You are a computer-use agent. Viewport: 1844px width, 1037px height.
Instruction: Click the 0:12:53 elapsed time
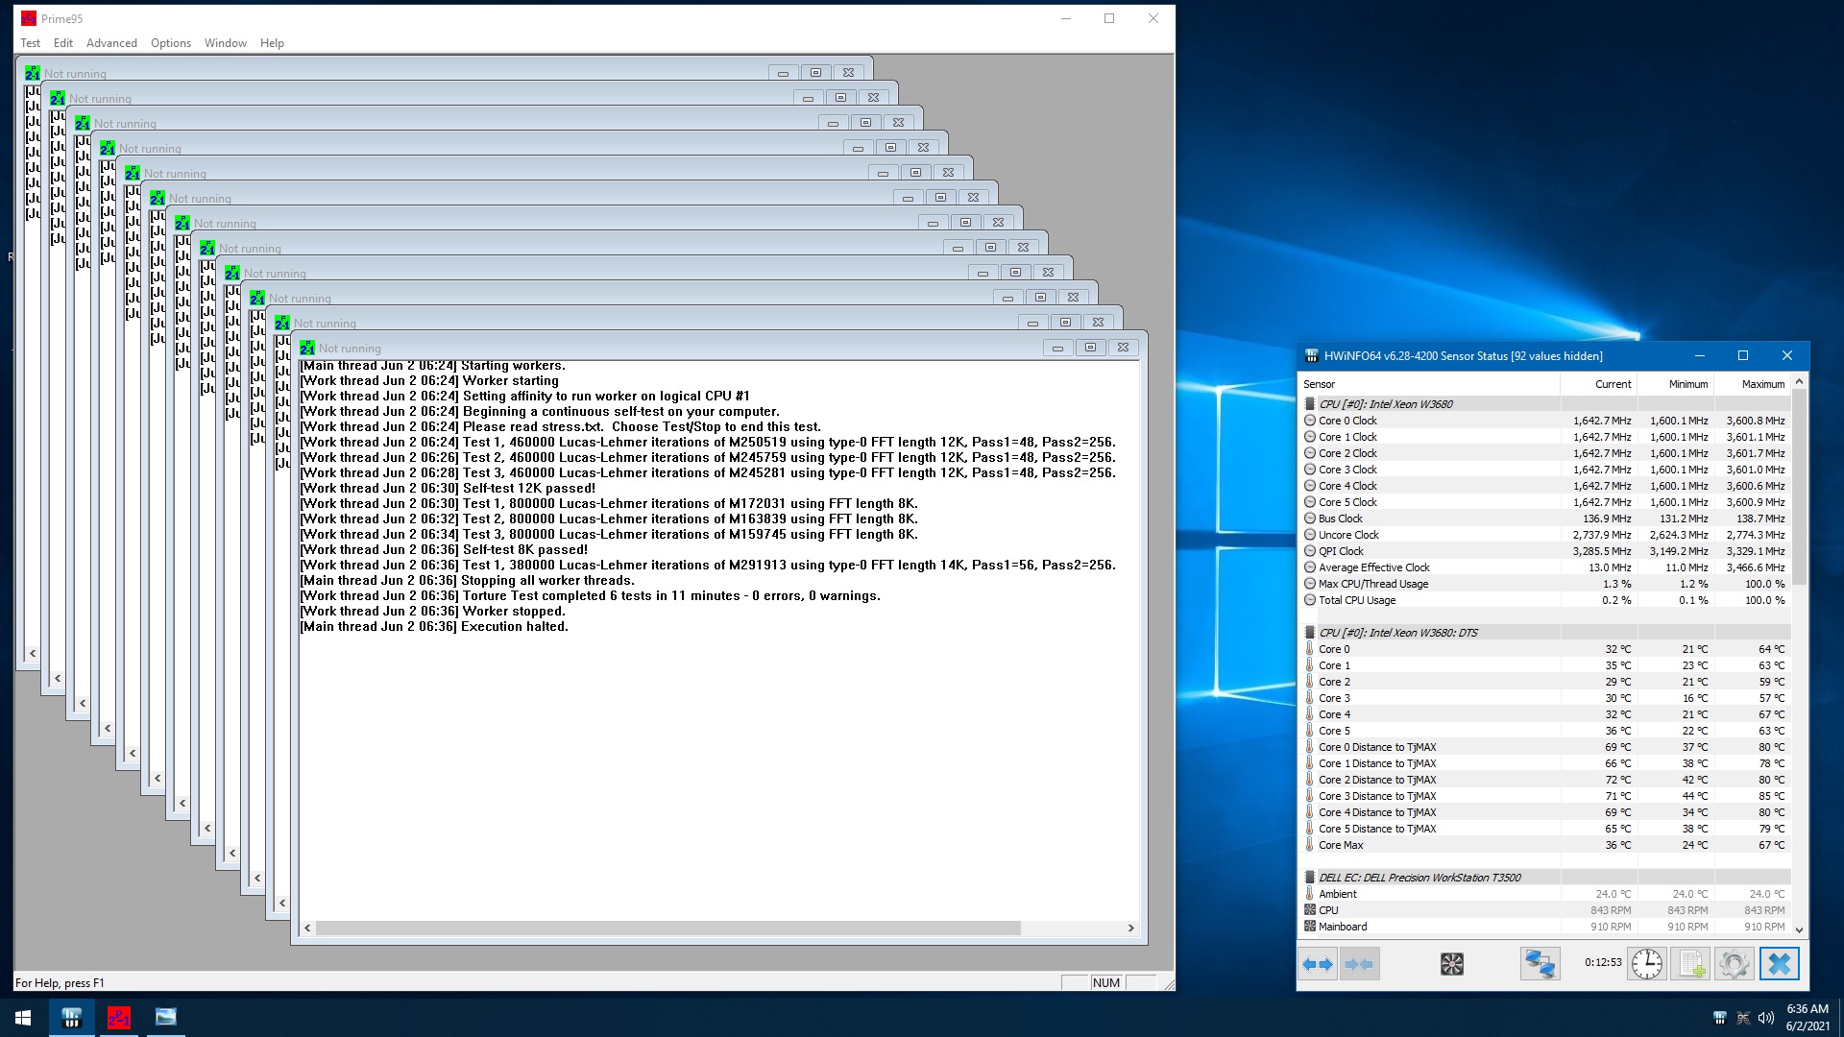(1603, 962)
